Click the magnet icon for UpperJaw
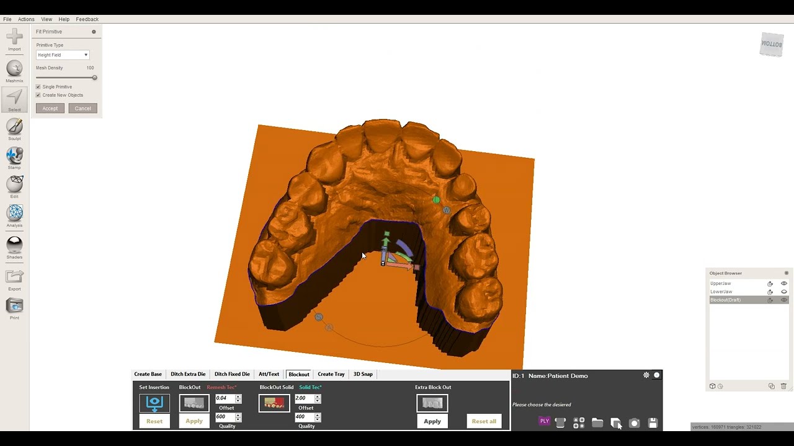The width and height of the screenshot is (794, 446). [x=770, y=284]
